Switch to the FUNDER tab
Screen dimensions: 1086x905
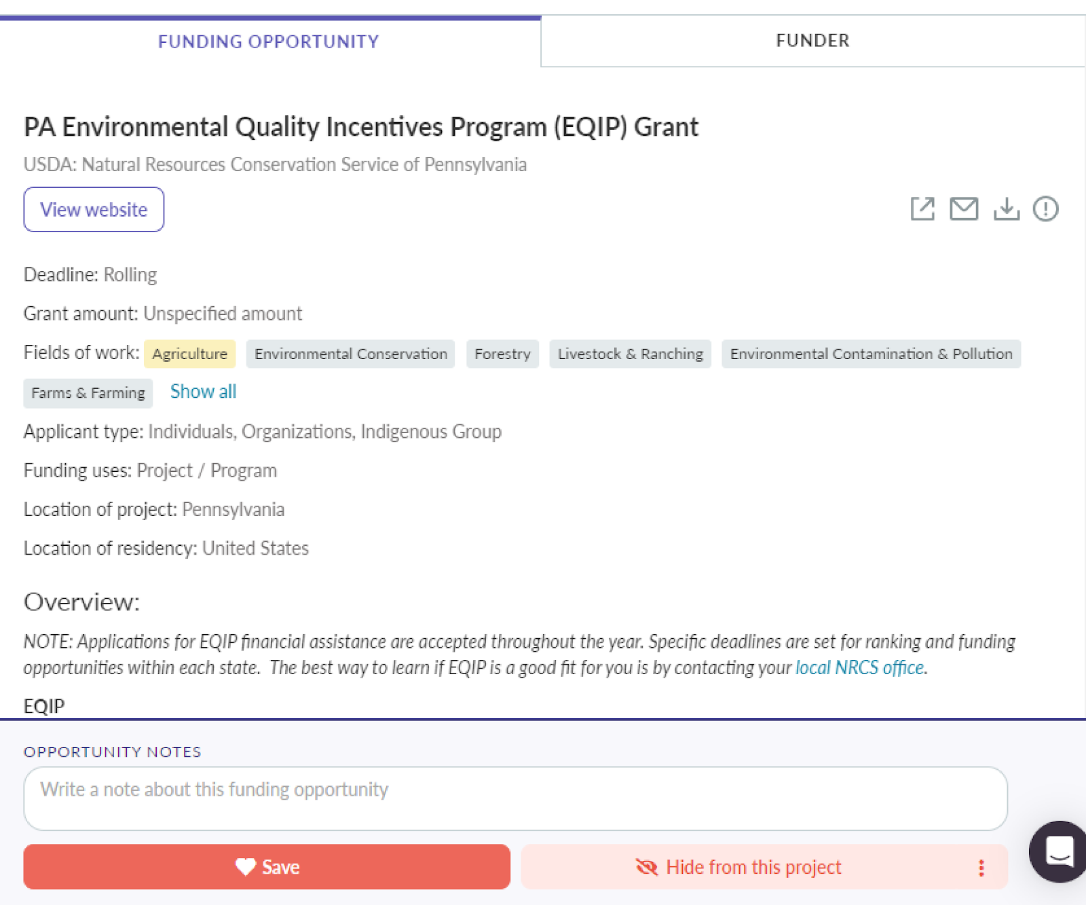(x=812, y=41)
